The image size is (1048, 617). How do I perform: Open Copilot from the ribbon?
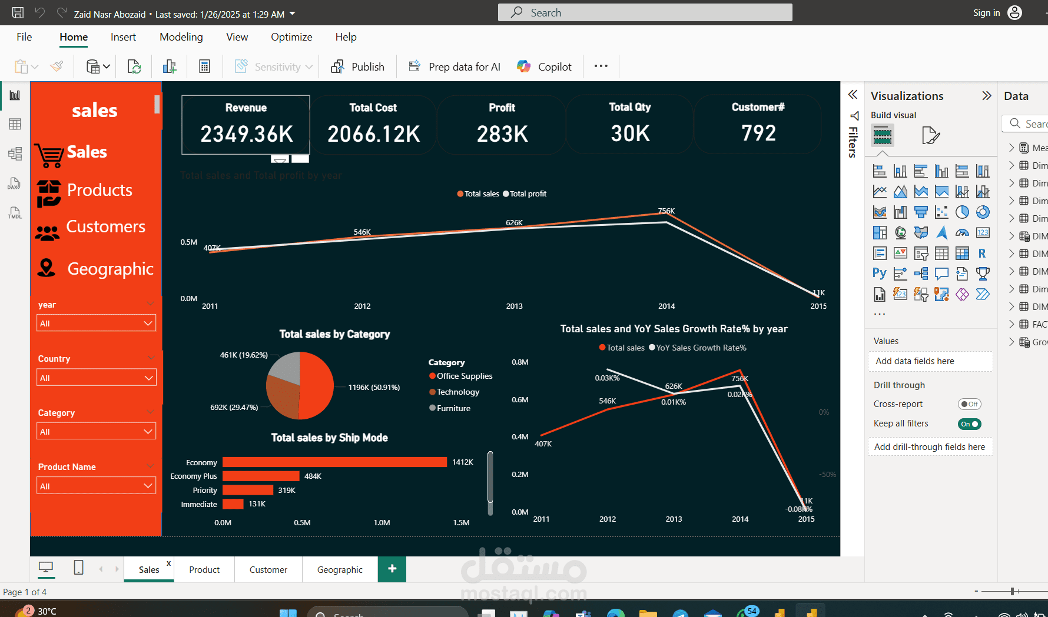tap(544, 66)
